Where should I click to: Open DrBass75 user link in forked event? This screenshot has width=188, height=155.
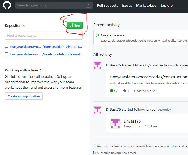(x=113, y=65)
